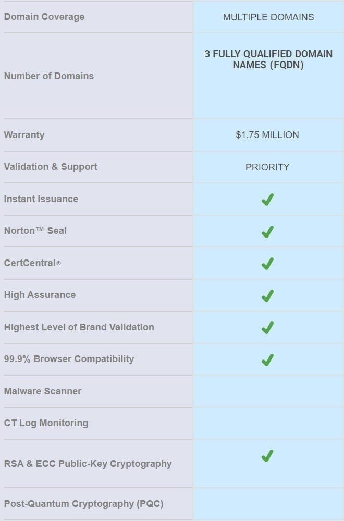344x521 pixels.
Task: Click the 99.9% Browser Compatibility checkmark
Action: 267,359
